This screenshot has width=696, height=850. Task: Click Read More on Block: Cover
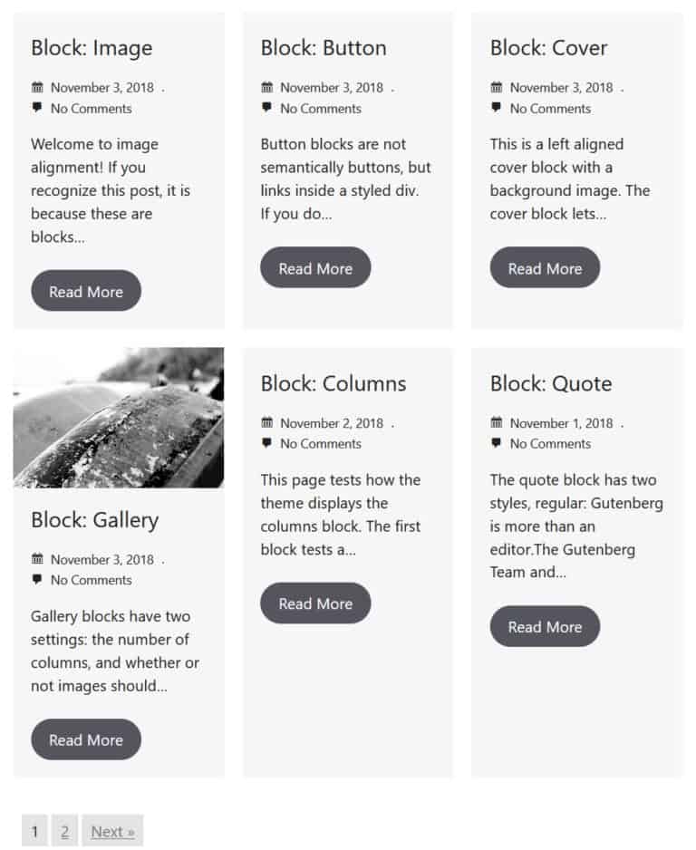[x=545, y=267]
